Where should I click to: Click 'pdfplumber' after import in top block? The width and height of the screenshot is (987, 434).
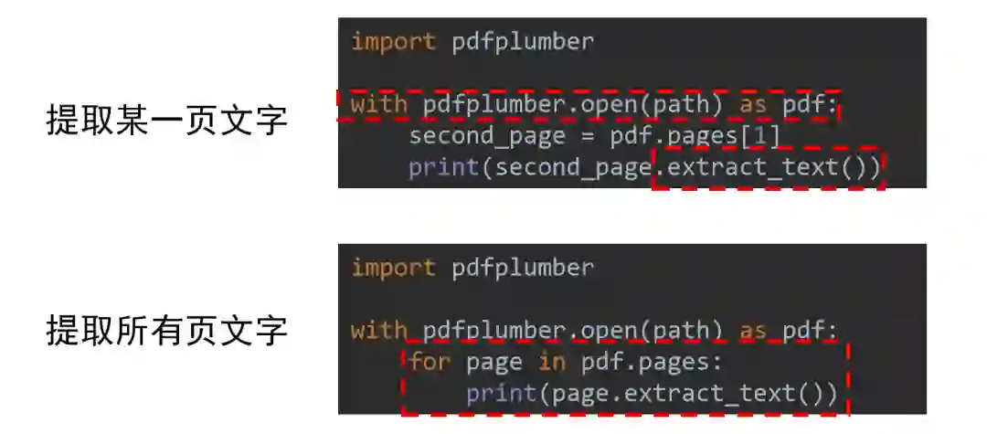pos(523,42)
